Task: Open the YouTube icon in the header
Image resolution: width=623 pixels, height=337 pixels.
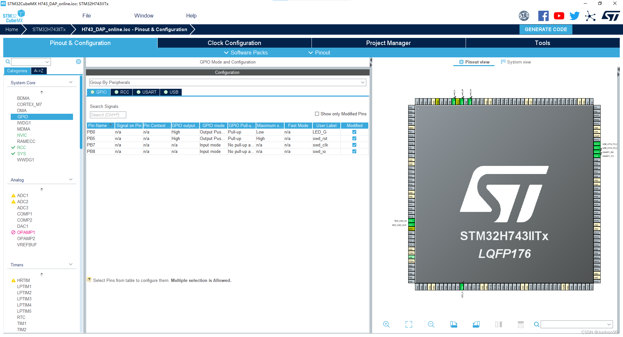Action: pyautogui.click(x=559, y=16)
